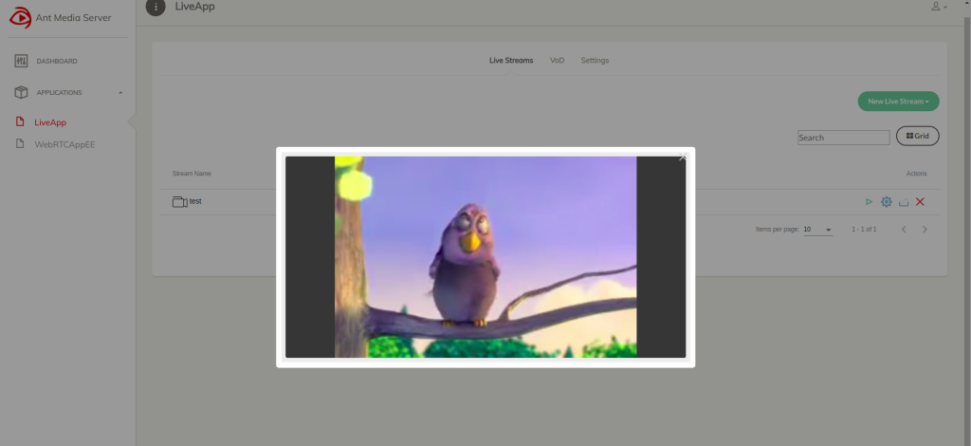Screen dimensions: 971x446
Task: Select LiveApp in the sidebar
Action: tap(50, 122)
